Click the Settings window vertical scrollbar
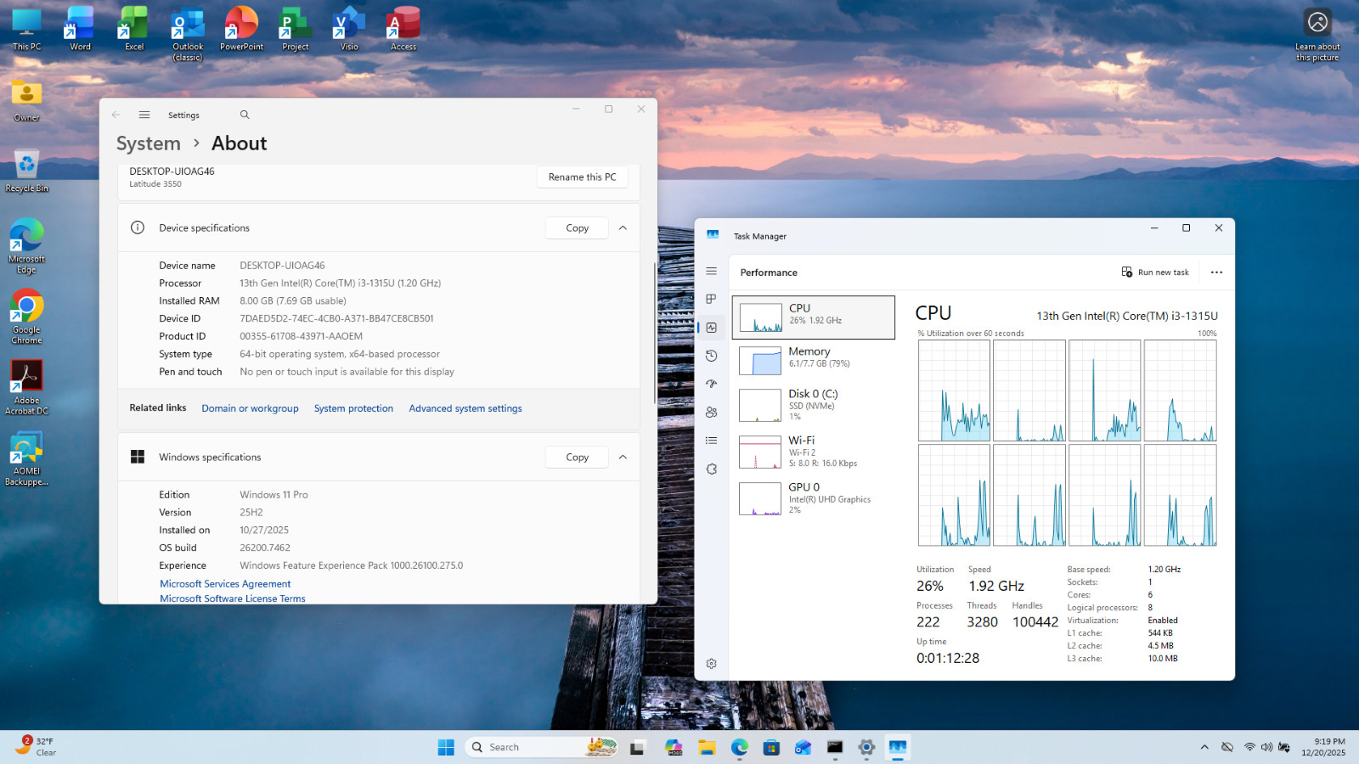This screenshot has height=764, width=1359. [654, 333]
